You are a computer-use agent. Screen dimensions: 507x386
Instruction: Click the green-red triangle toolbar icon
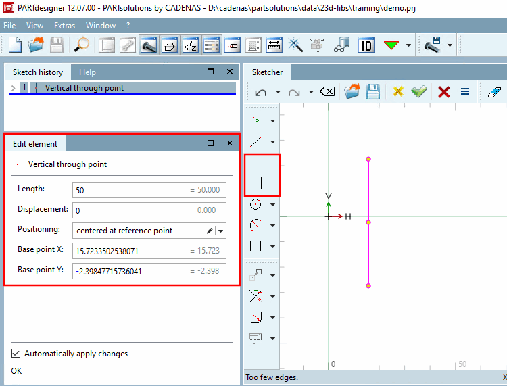click(391, 45)
